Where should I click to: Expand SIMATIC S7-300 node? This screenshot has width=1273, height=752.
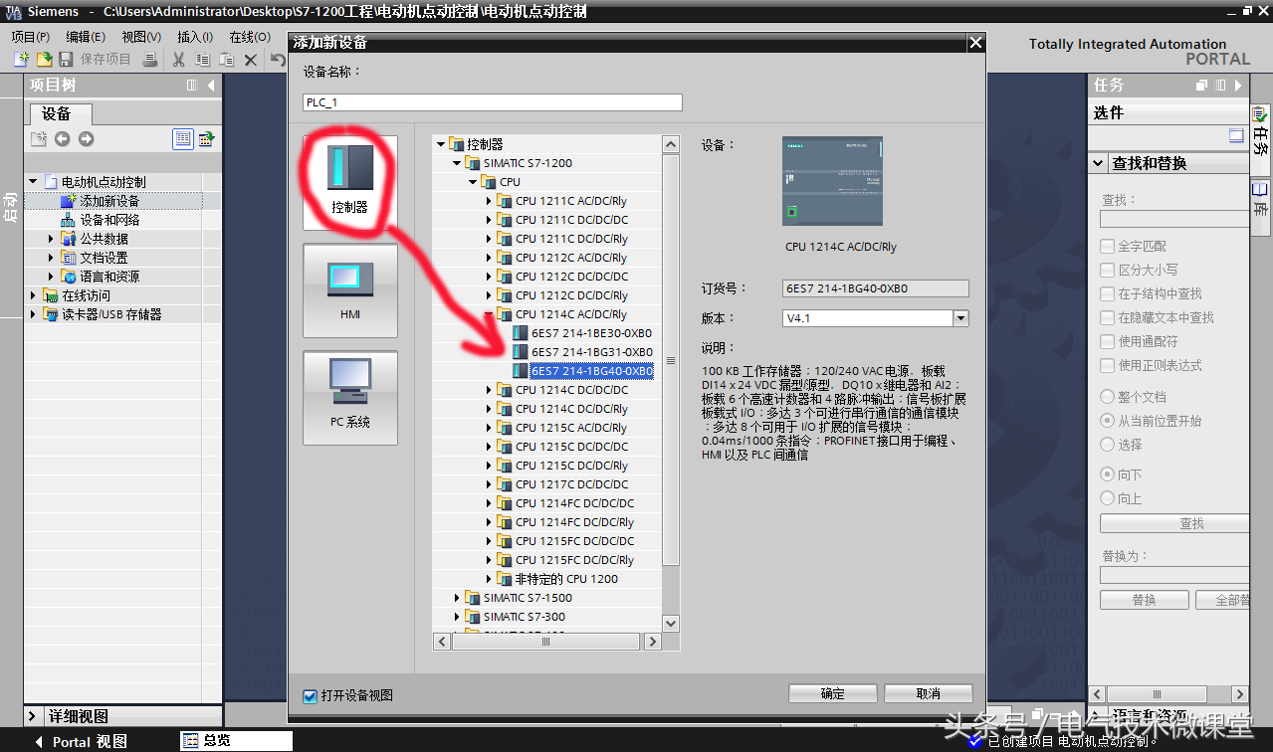(x=457, y=617)
